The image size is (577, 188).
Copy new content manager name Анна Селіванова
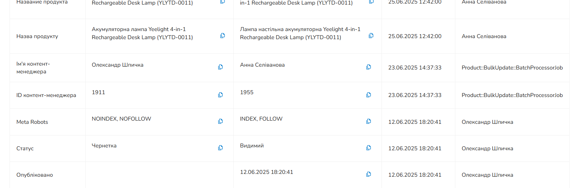(x=368, y=67)
